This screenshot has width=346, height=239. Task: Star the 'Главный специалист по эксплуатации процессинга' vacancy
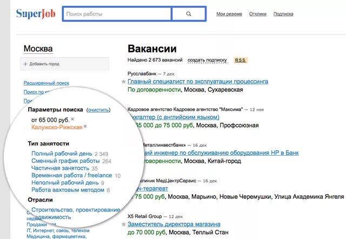124,82
